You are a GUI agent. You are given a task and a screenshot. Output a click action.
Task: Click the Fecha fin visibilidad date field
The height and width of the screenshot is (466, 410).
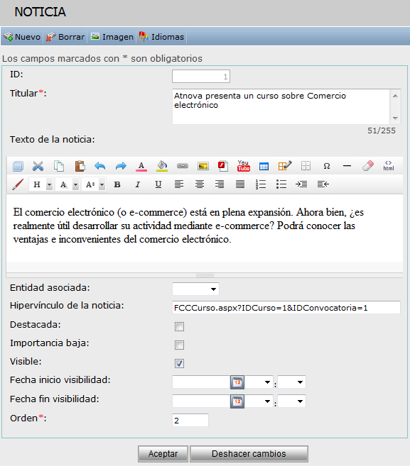(201, 401)
